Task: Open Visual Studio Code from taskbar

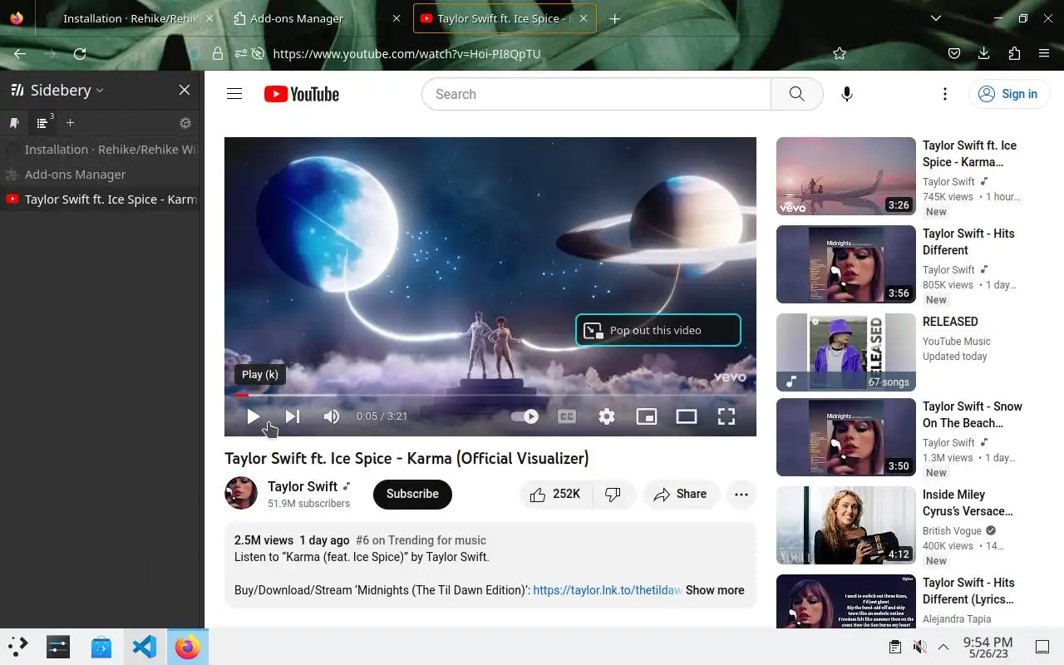Action: click(x=145, y=647)
